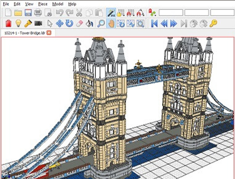235x179 pixels.
Task: Toggle the magnet grid snap icon
Action: click(x=131, y=13)
